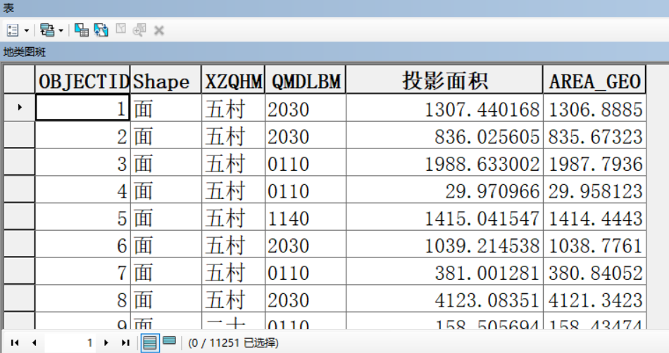Open the Table Options menu icon
The width and height of the screenshot is (669, 353).
[13, 30]
